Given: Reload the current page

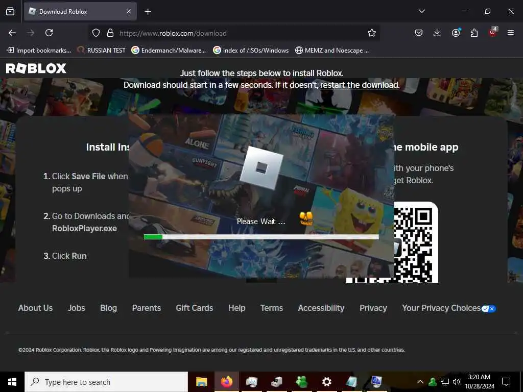Looking at the screenshot, I should [49, 33].
